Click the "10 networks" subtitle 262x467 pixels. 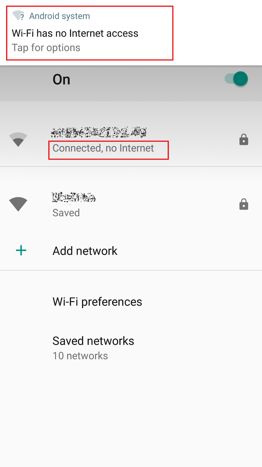coord(80,356)
